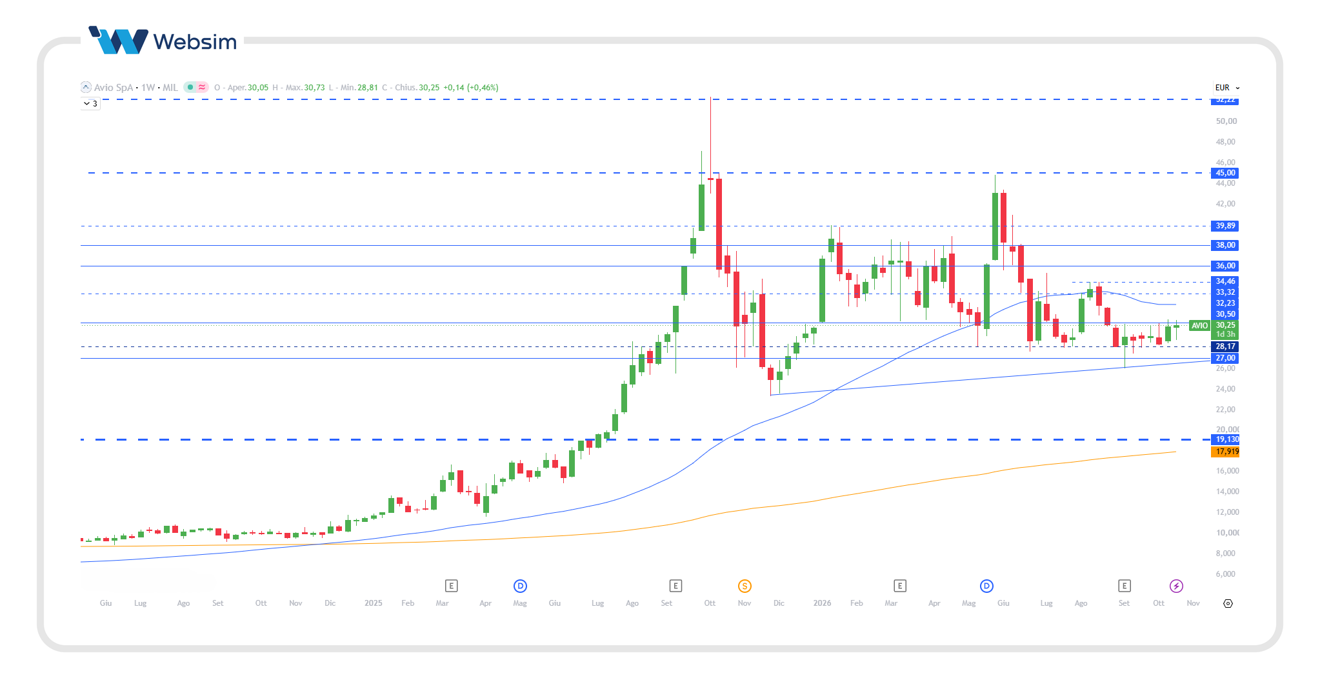Collapse the chart legend with the circled up-arrow
Image resolution: width=1320 pixels, height=689 pixels.
coord(86,87)
